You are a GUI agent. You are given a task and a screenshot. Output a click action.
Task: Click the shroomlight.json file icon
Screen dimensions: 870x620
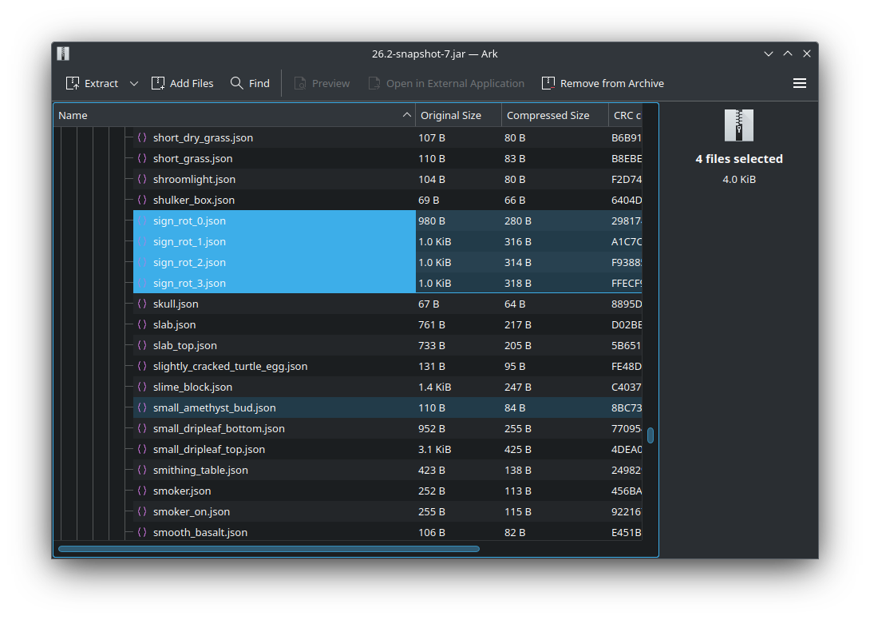click(142, 179)
